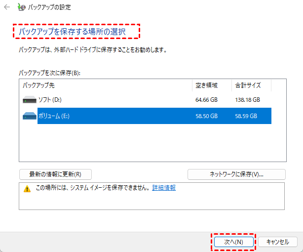This screenshot has width=303, height=252.
Task: Sort by the 空き領域 column header
Action: coord(212,85)
